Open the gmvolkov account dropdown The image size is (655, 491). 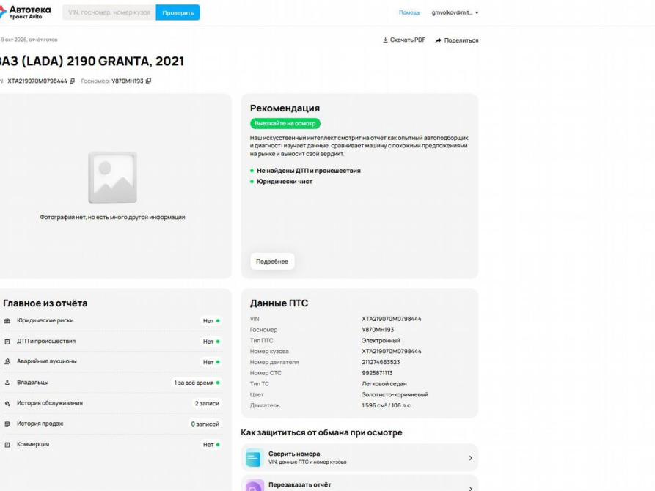pos(455,13)
